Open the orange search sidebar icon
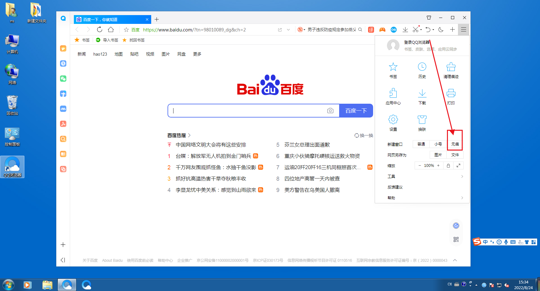 point(63,139)
